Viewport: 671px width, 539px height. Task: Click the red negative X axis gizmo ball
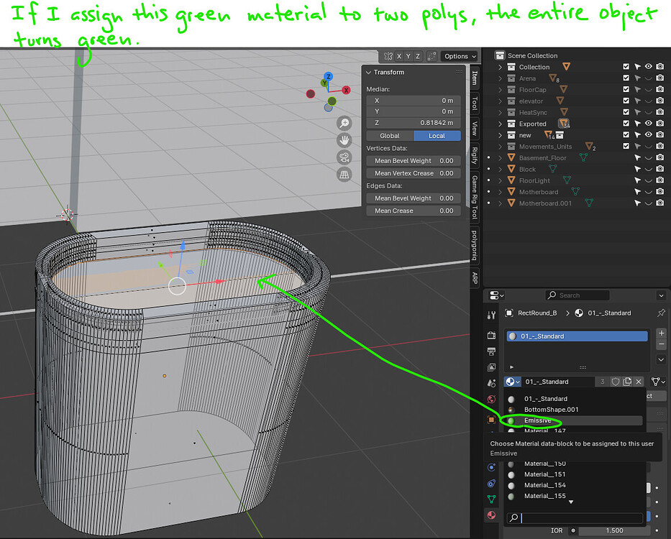point(311,93)
